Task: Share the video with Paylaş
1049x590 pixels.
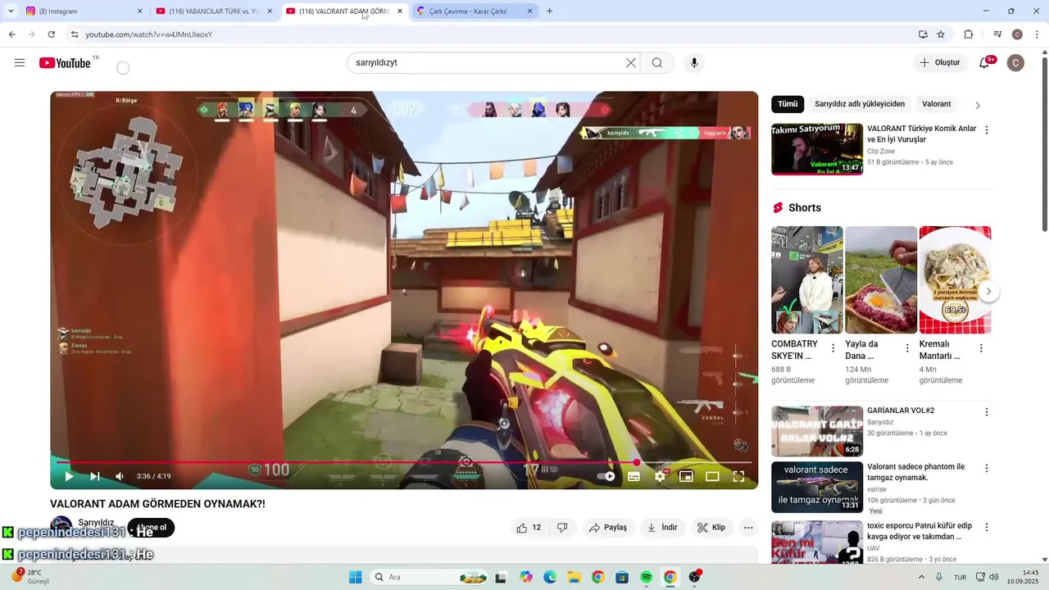Action: click(x=608, y=528)
